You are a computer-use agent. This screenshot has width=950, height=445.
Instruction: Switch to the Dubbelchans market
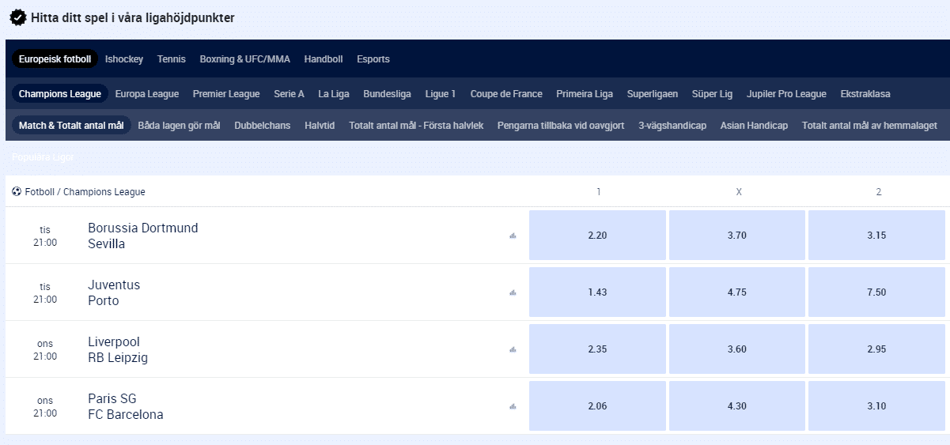[x=263, y=126]
